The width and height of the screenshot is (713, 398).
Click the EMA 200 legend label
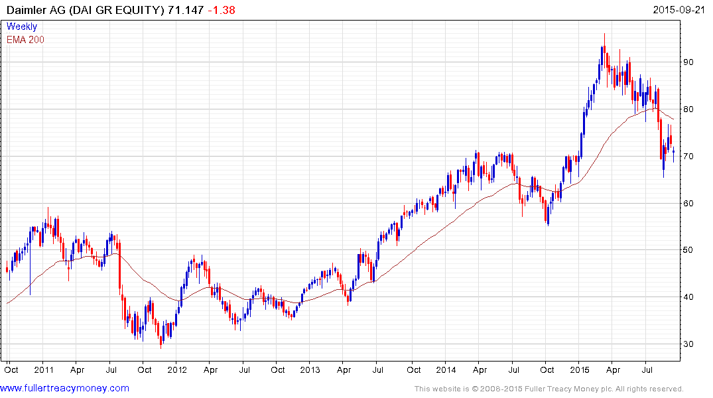click(x=25, y=40)
